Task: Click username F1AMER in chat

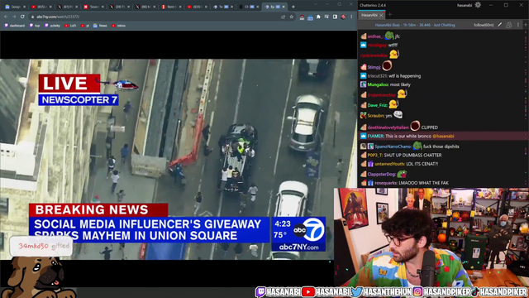Action: [x=375, y=136]
